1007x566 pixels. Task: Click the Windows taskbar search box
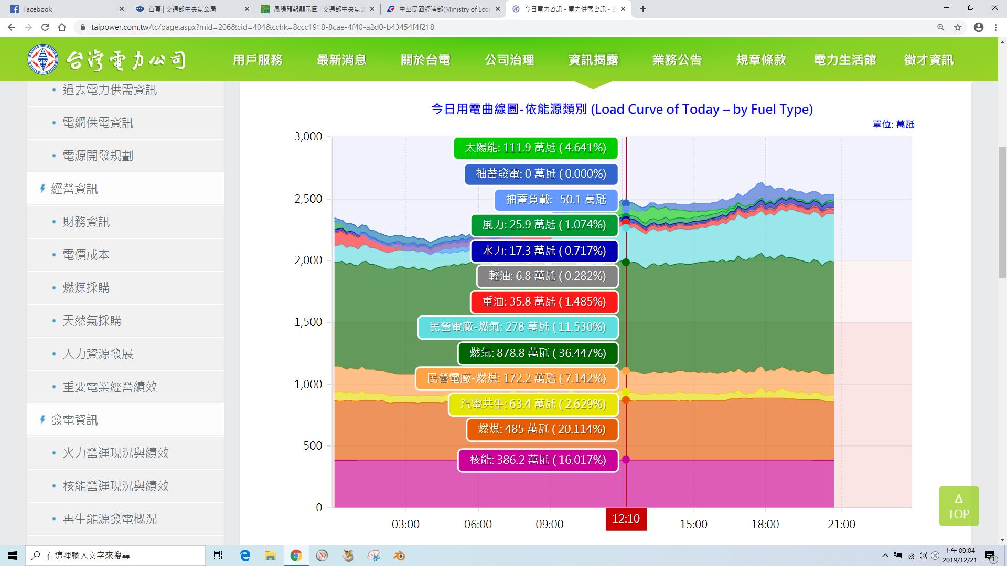pyautogui.click(x=115, y=556)
